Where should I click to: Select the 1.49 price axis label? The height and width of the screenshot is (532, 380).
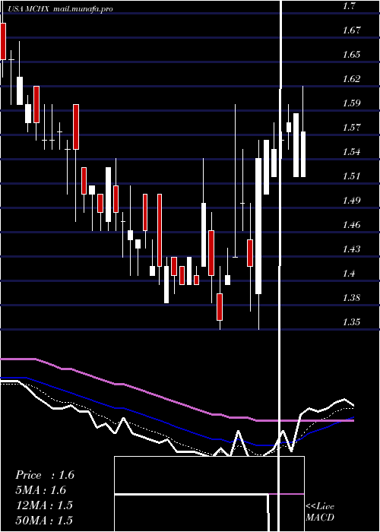(x=351, y=200)
